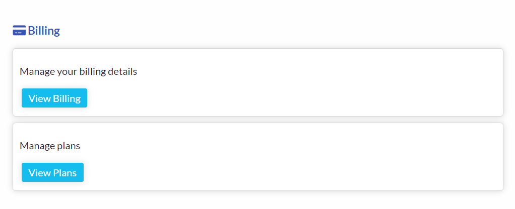Show available plans via View Plans
This screenshot has height=209, width=515.
52,172
